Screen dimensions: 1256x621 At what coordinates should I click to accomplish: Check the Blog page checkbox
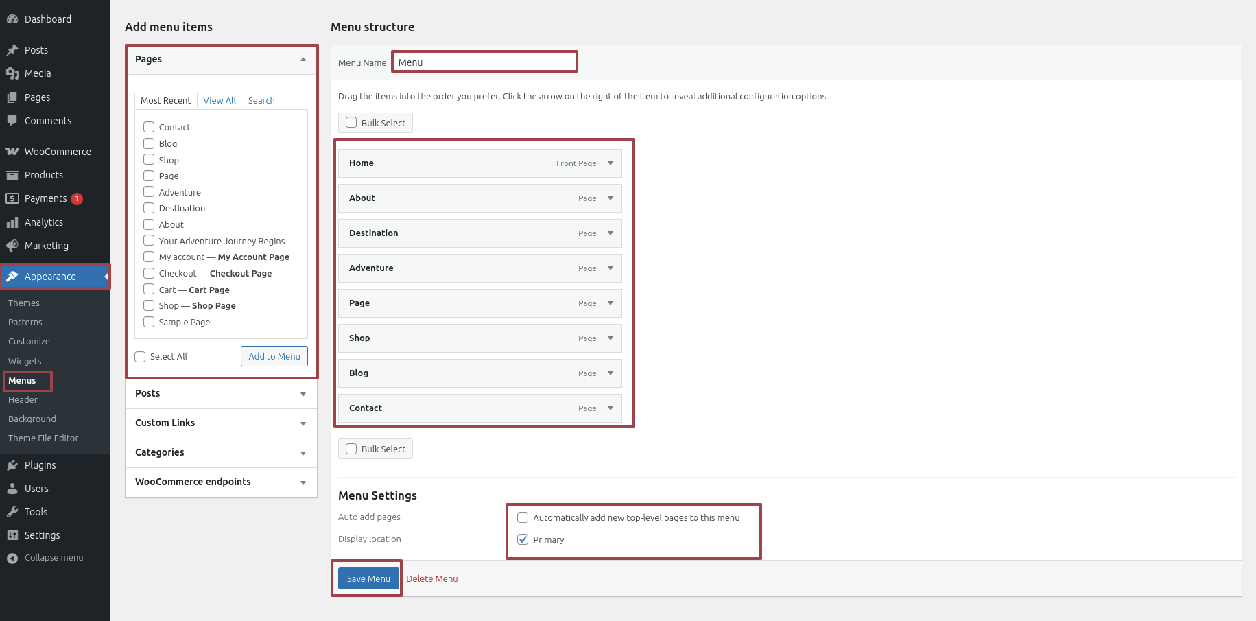149,143
